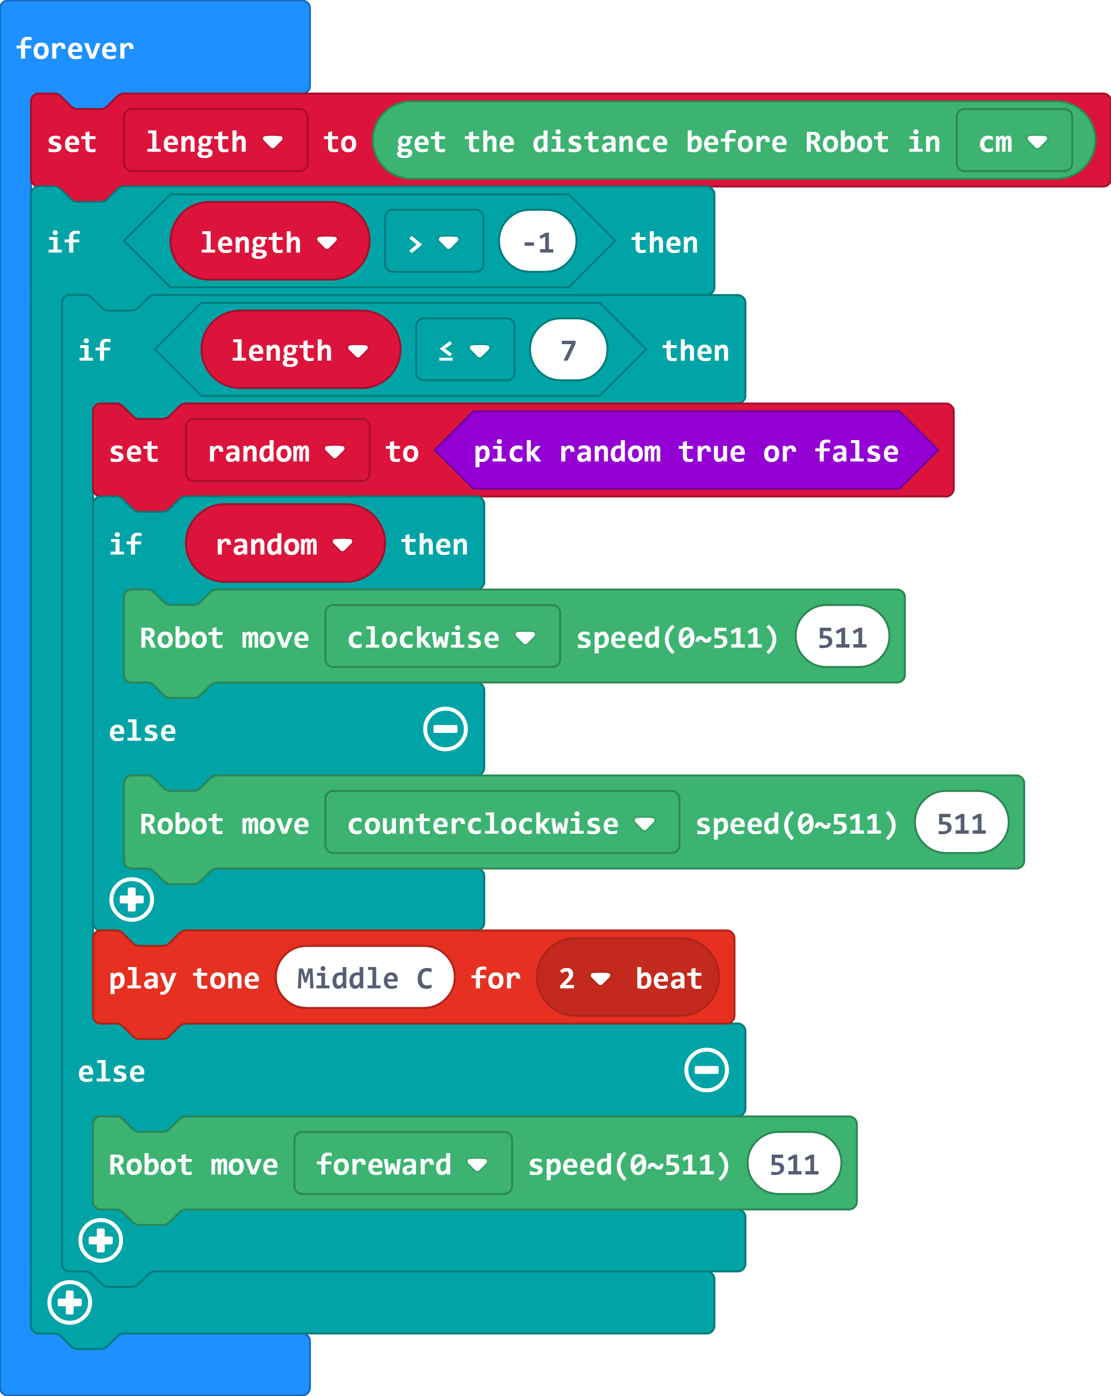Select the forever block header
1111x1396 pixels.
click(x=75, y=48)
